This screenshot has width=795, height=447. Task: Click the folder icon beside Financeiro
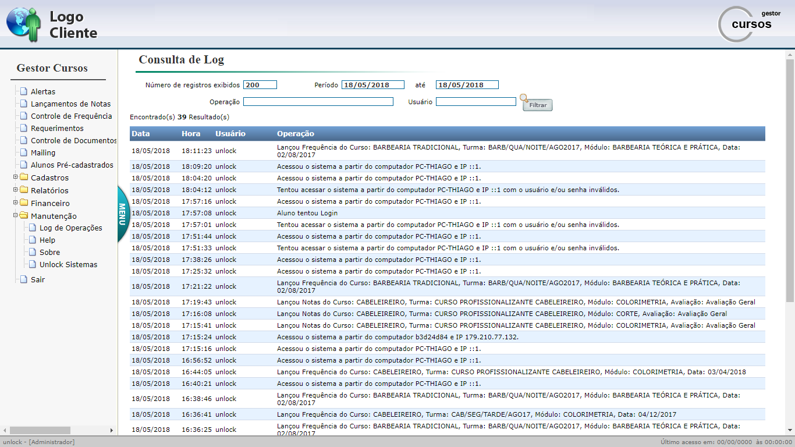(24, 203)
